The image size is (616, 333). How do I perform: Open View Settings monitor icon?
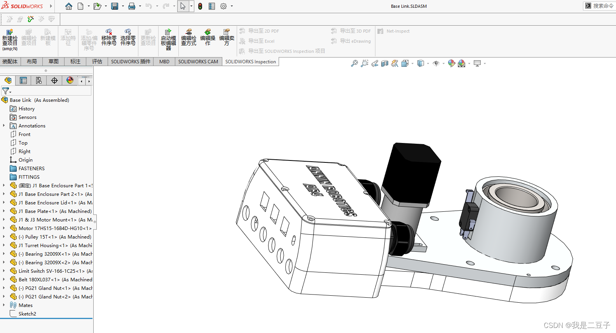point(477,63)
